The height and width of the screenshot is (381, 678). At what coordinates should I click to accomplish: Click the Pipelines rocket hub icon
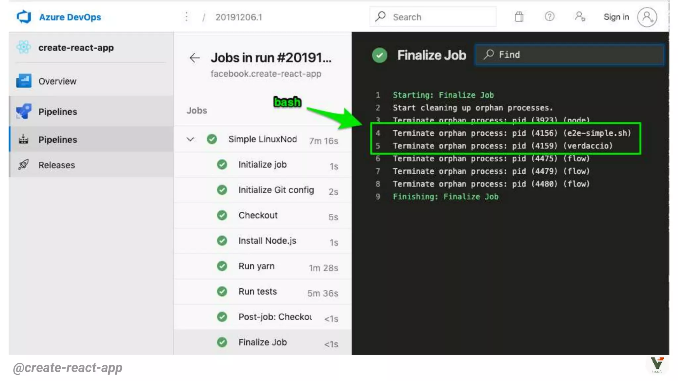pos(24,111)
